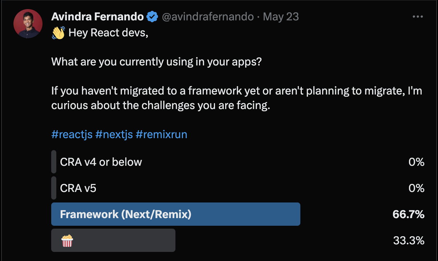438x261 pixels.
Task: Click the 0% result for CRA v4
Action: click(416, 162)
